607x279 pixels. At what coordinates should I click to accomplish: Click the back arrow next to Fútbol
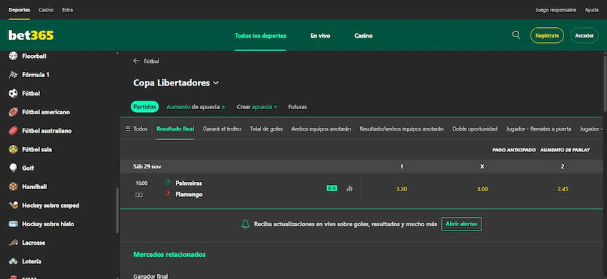[136, 61]
